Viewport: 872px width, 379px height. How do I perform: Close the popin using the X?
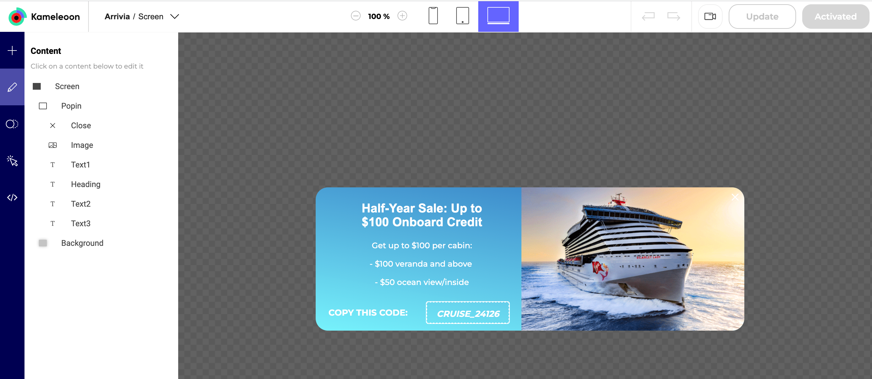click(x=735, y=197)
